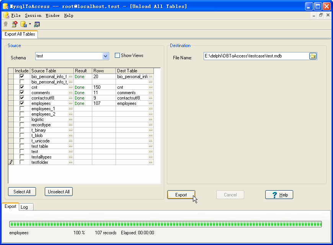Uncheck the Include box for cnt
333x245 pixels.
click(22, 87)
